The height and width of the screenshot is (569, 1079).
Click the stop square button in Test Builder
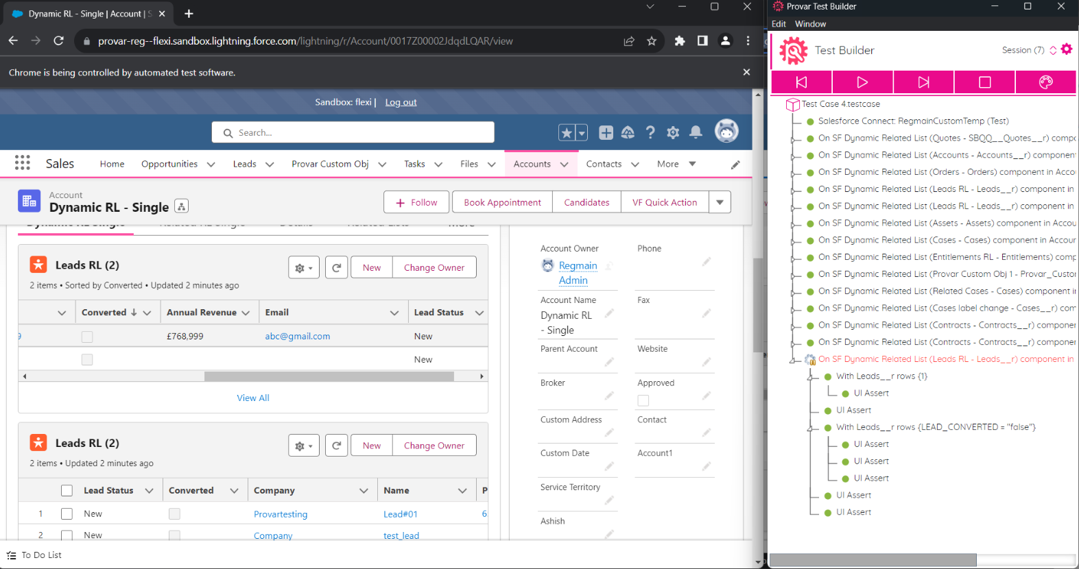click(x=984, y=82)
